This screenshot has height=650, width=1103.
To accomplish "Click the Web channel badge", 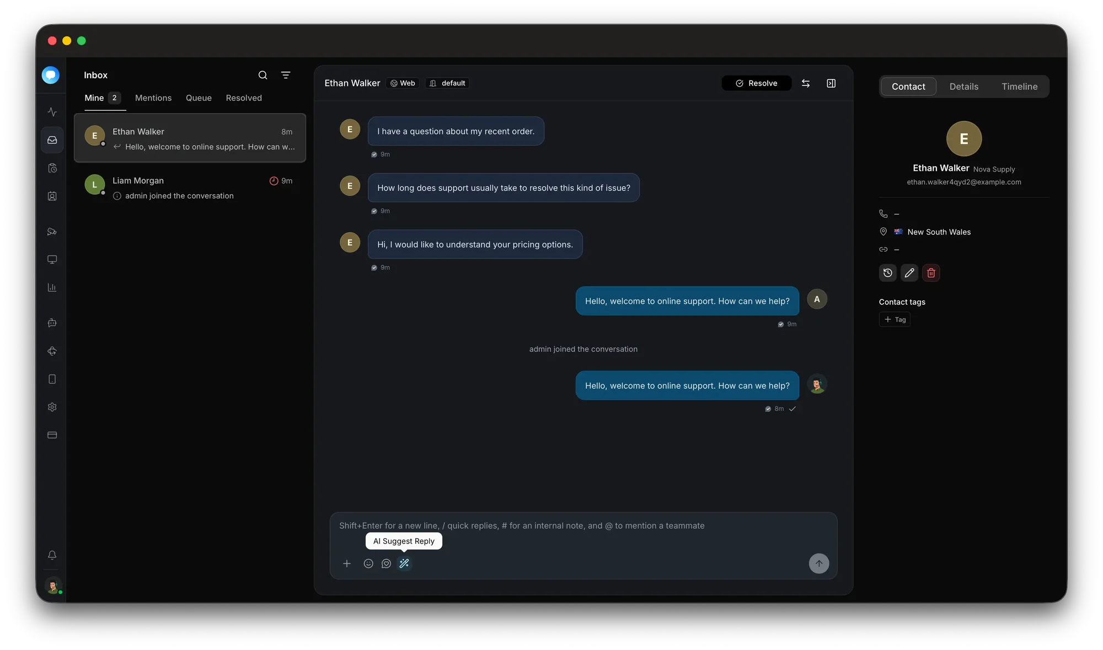I will [x=403, y=83].
